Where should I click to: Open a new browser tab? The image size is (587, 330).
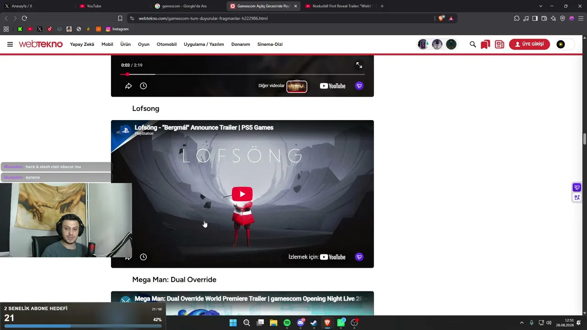point(382,6)
